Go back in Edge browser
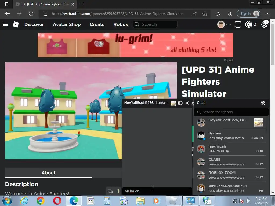Viewport: 275px width, 206px height. tap(7, 14)
